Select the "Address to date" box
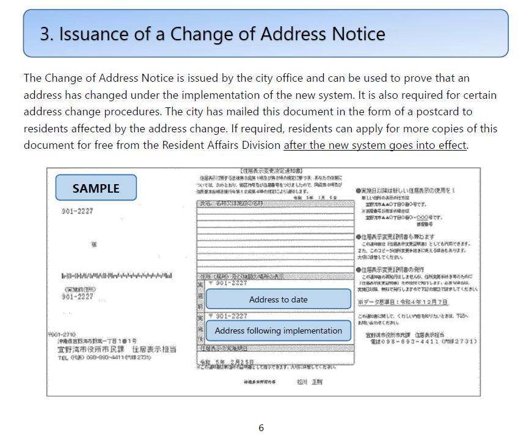 pos(278,299)
